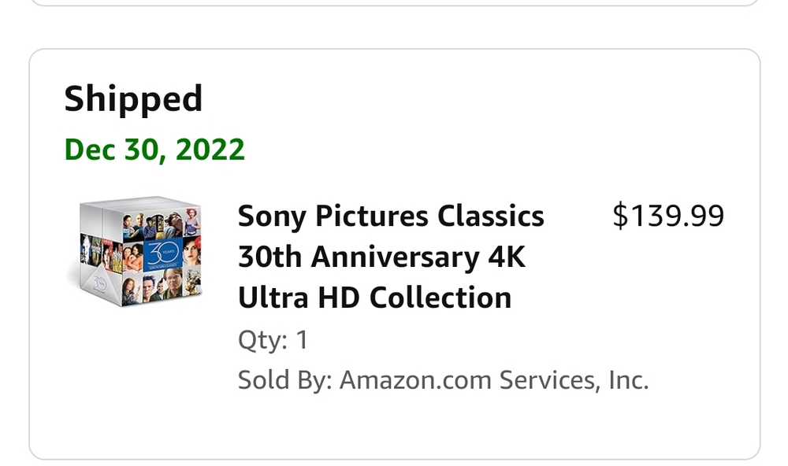Click the Amazon.com Services, Inc. seller name
This screenshot has width=788, height=466.
pos(494,380)
